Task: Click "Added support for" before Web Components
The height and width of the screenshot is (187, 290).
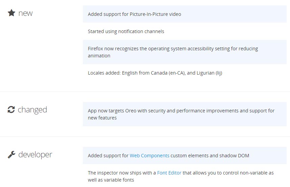Action: point(108,156)
